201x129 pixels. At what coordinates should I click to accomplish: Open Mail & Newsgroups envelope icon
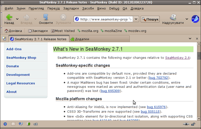point(13,124)
